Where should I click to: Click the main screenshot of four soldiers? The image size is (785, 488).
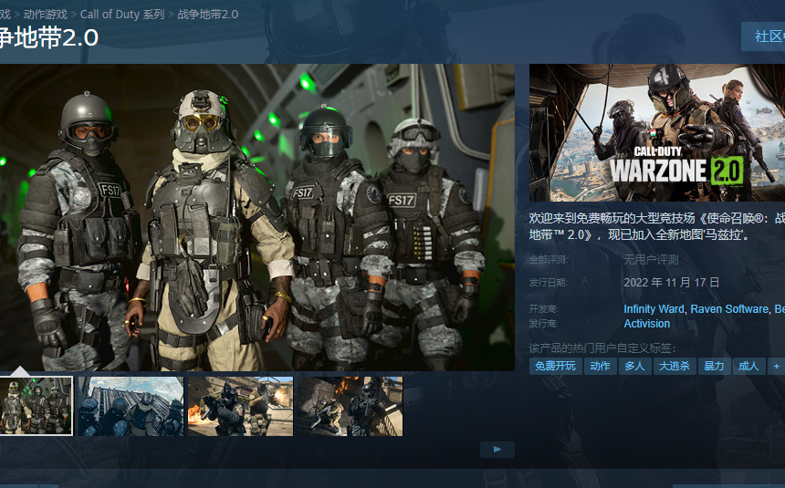[257, 217]
